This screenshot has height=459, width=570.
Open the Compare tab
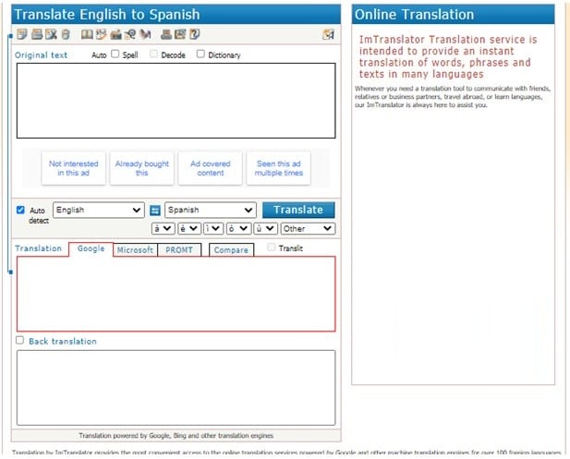coord(231,250)
